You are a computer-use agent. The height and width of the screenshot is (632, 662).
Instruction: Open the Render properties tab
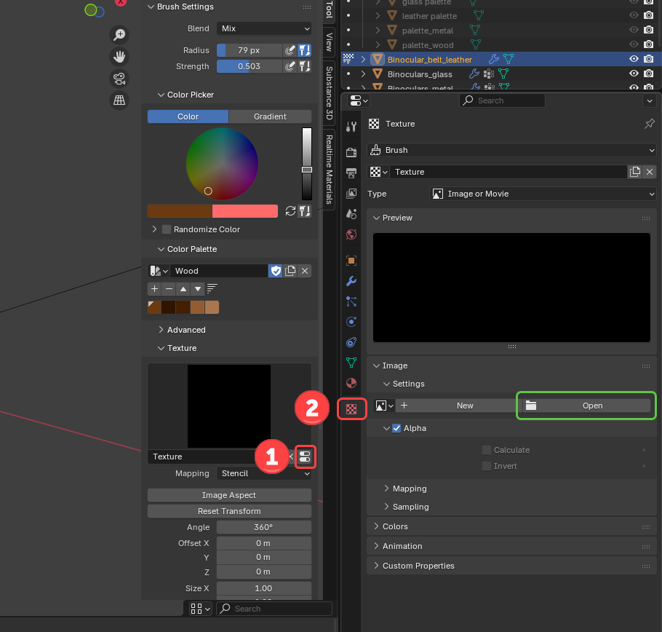coord(351,152)
